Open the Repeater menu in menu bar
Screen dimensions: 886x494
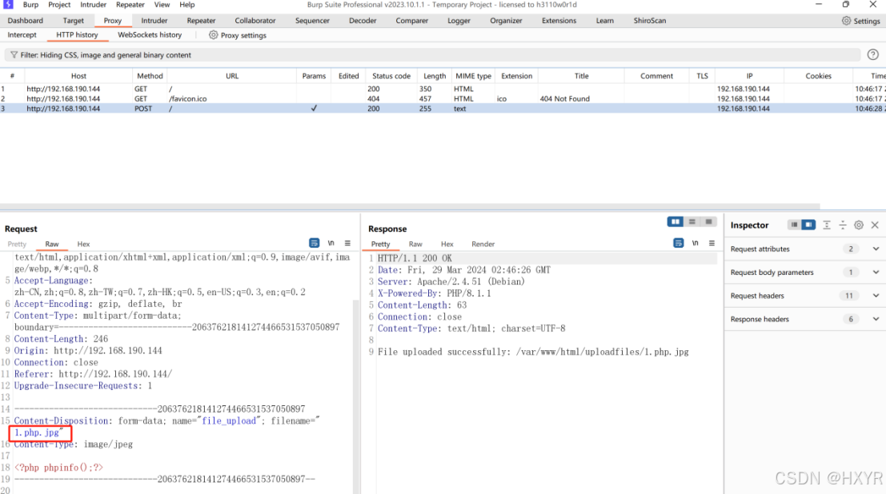point(130,5)
